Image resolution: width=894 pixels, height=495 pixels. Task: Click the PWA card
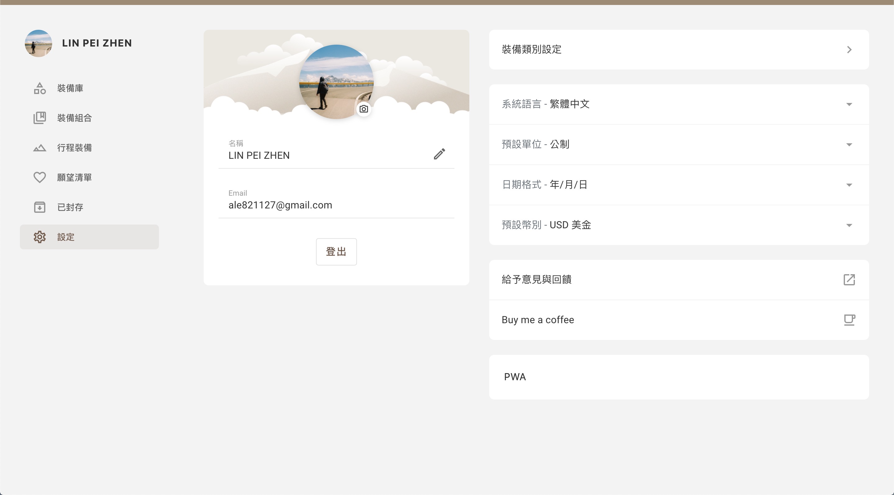pos(679,377)
